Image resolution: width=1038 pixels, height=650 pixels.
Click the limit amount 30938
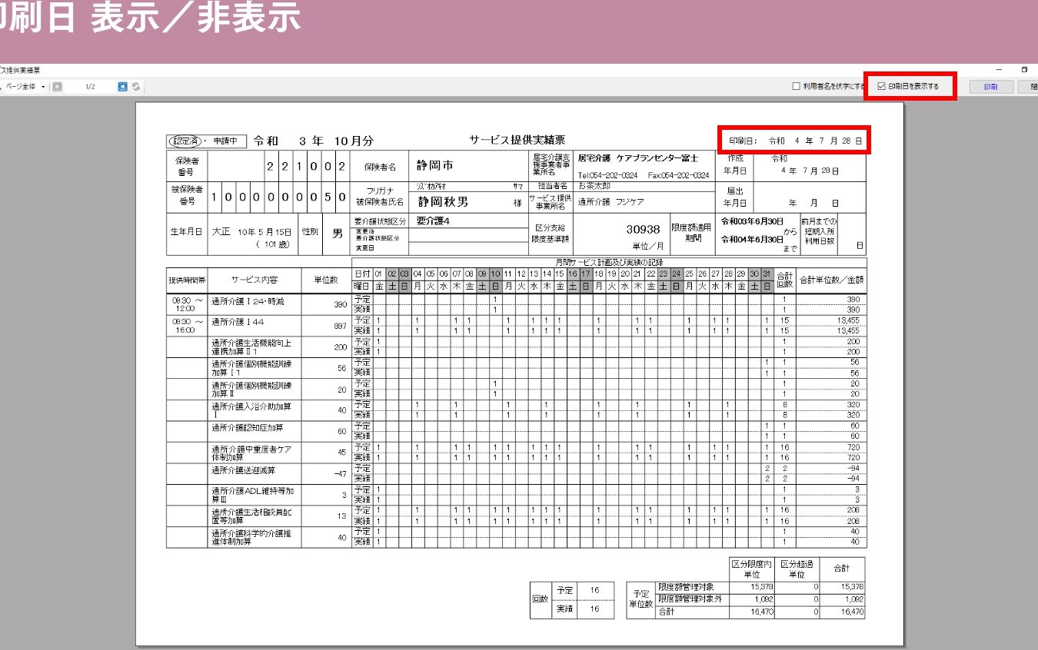pos(643,229)
